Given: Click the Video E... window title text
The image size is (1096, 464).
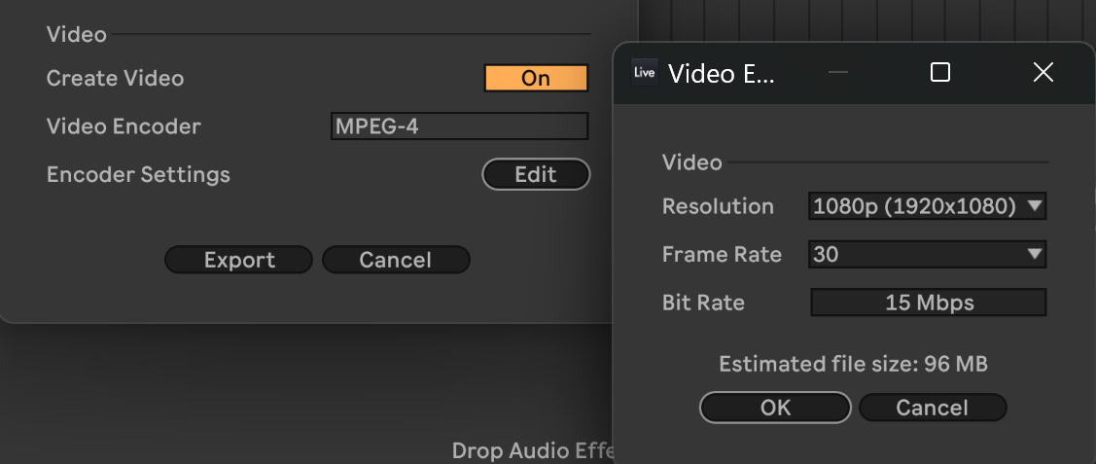Looking at the screenshot, I should (722, 73).
